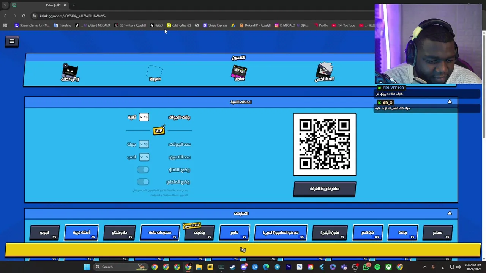Screen dimensions: 486x273
Task: Launch Photoshop from the taskbar
Action: tap(299, 267)
